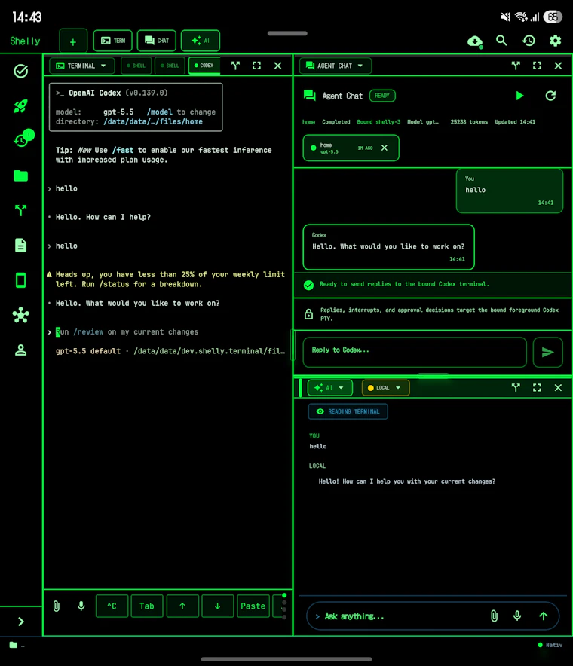Viewport: 573px width, 666px height.
Task: Expand the sidebar with the chevron arrow
Action: [21, 622]
